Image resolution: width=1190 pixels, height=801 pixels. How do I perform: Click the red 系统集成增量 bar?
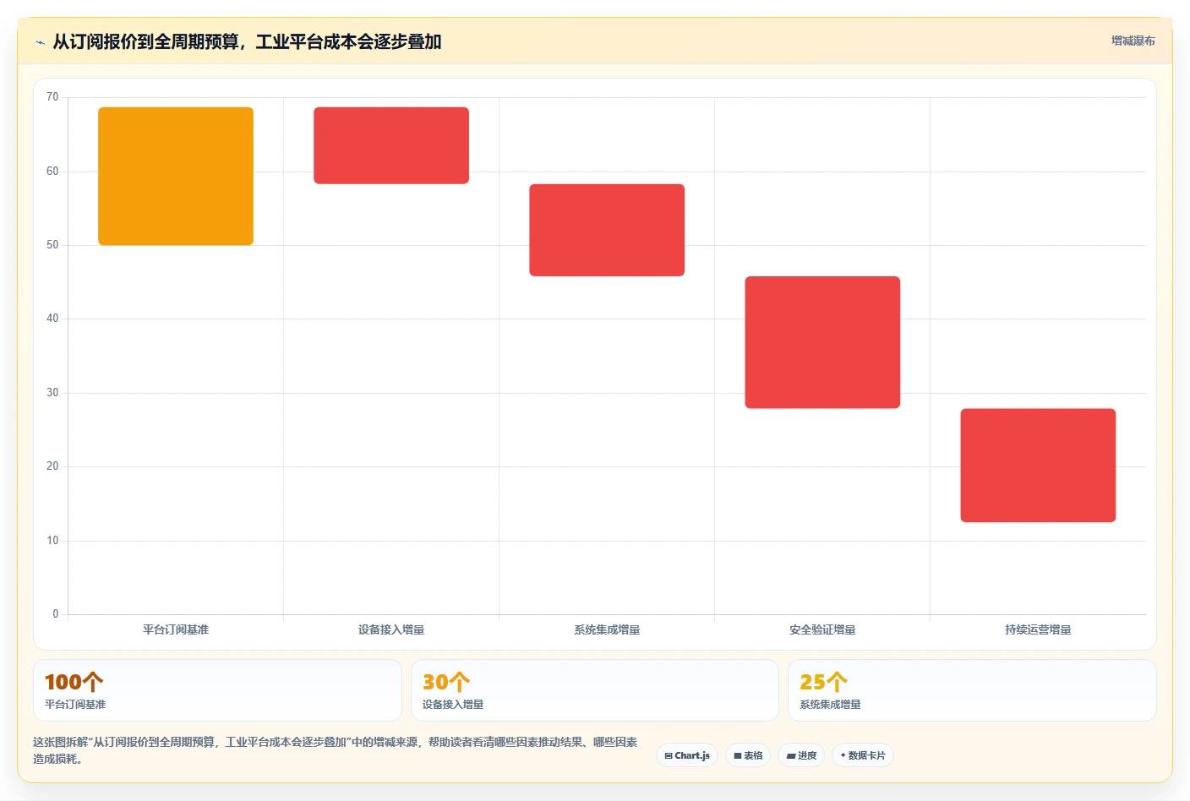click(x=607, y=230)
